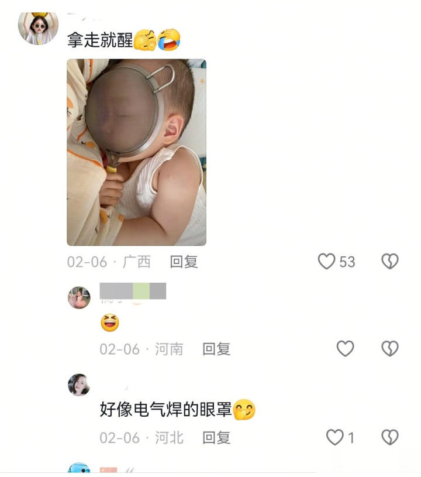Open the baby strainer photo thumbnail
The image size is (421, 477).
pos(136,152)
